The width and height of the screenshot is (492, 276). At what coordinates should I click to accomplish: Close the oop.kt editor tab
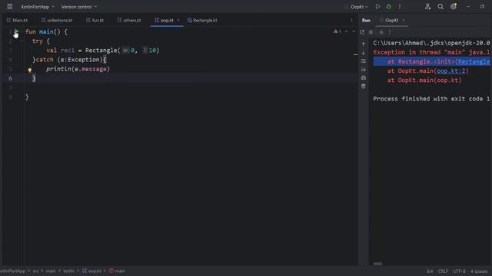pos(178,20)
